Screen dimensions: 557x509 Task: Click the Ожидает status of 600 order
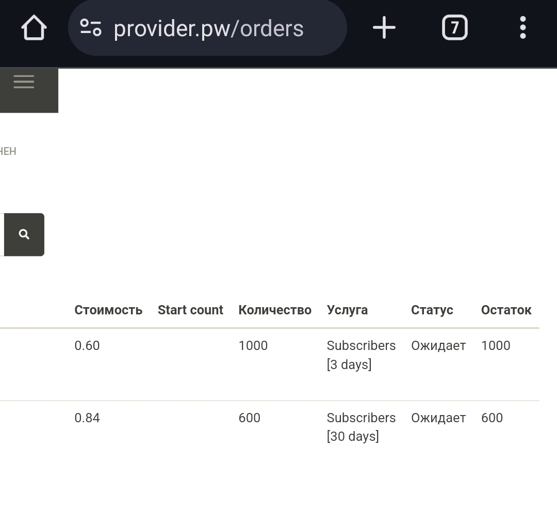[438, 418]
